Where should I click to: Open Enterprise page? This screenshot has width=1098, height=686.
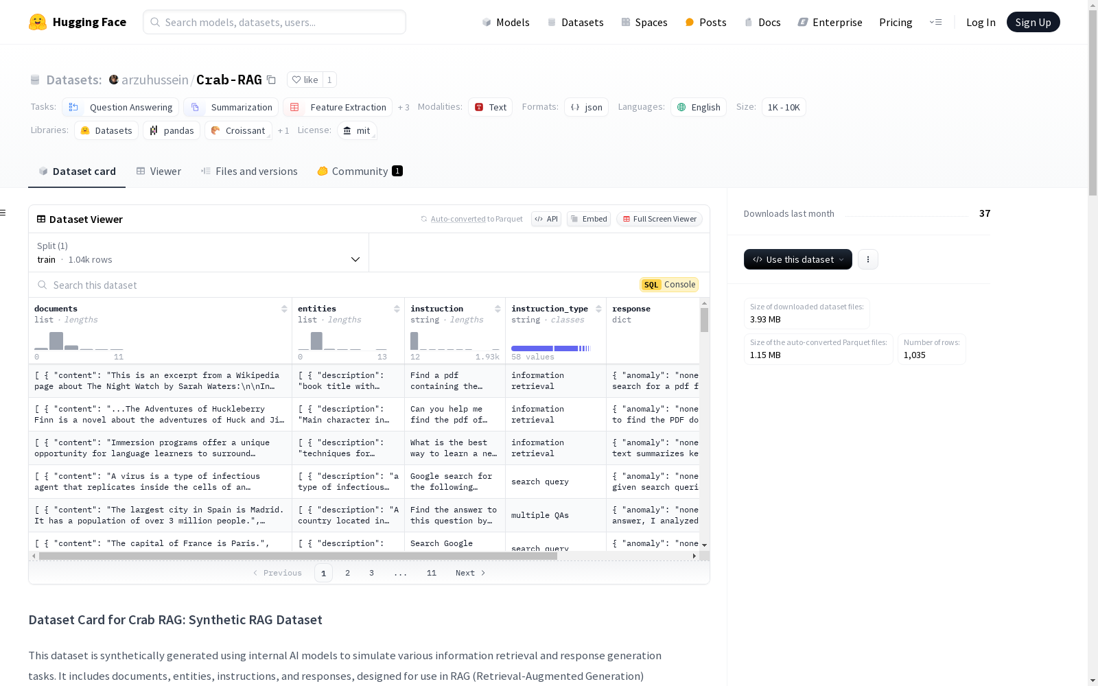(x=830, y=22)
